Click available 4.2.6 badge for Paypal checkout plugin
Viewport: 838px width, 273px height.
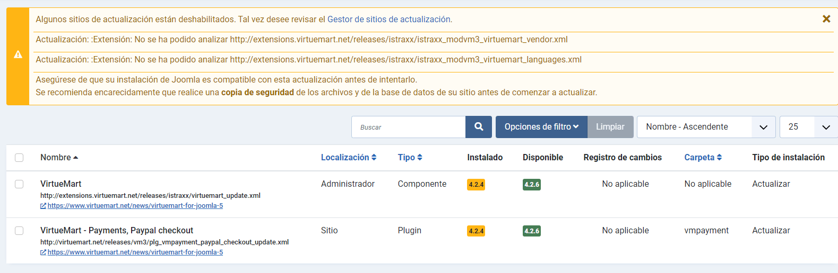(532, 231)
